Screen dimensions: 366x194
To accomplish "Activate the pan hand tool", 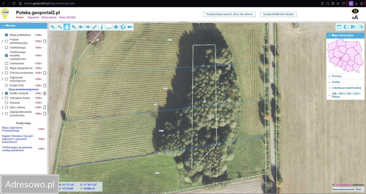I will pyautogui.click(x=67, y=27).
